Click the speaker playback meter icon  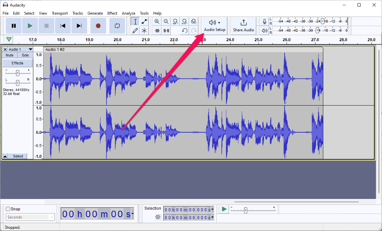(264, 30)
